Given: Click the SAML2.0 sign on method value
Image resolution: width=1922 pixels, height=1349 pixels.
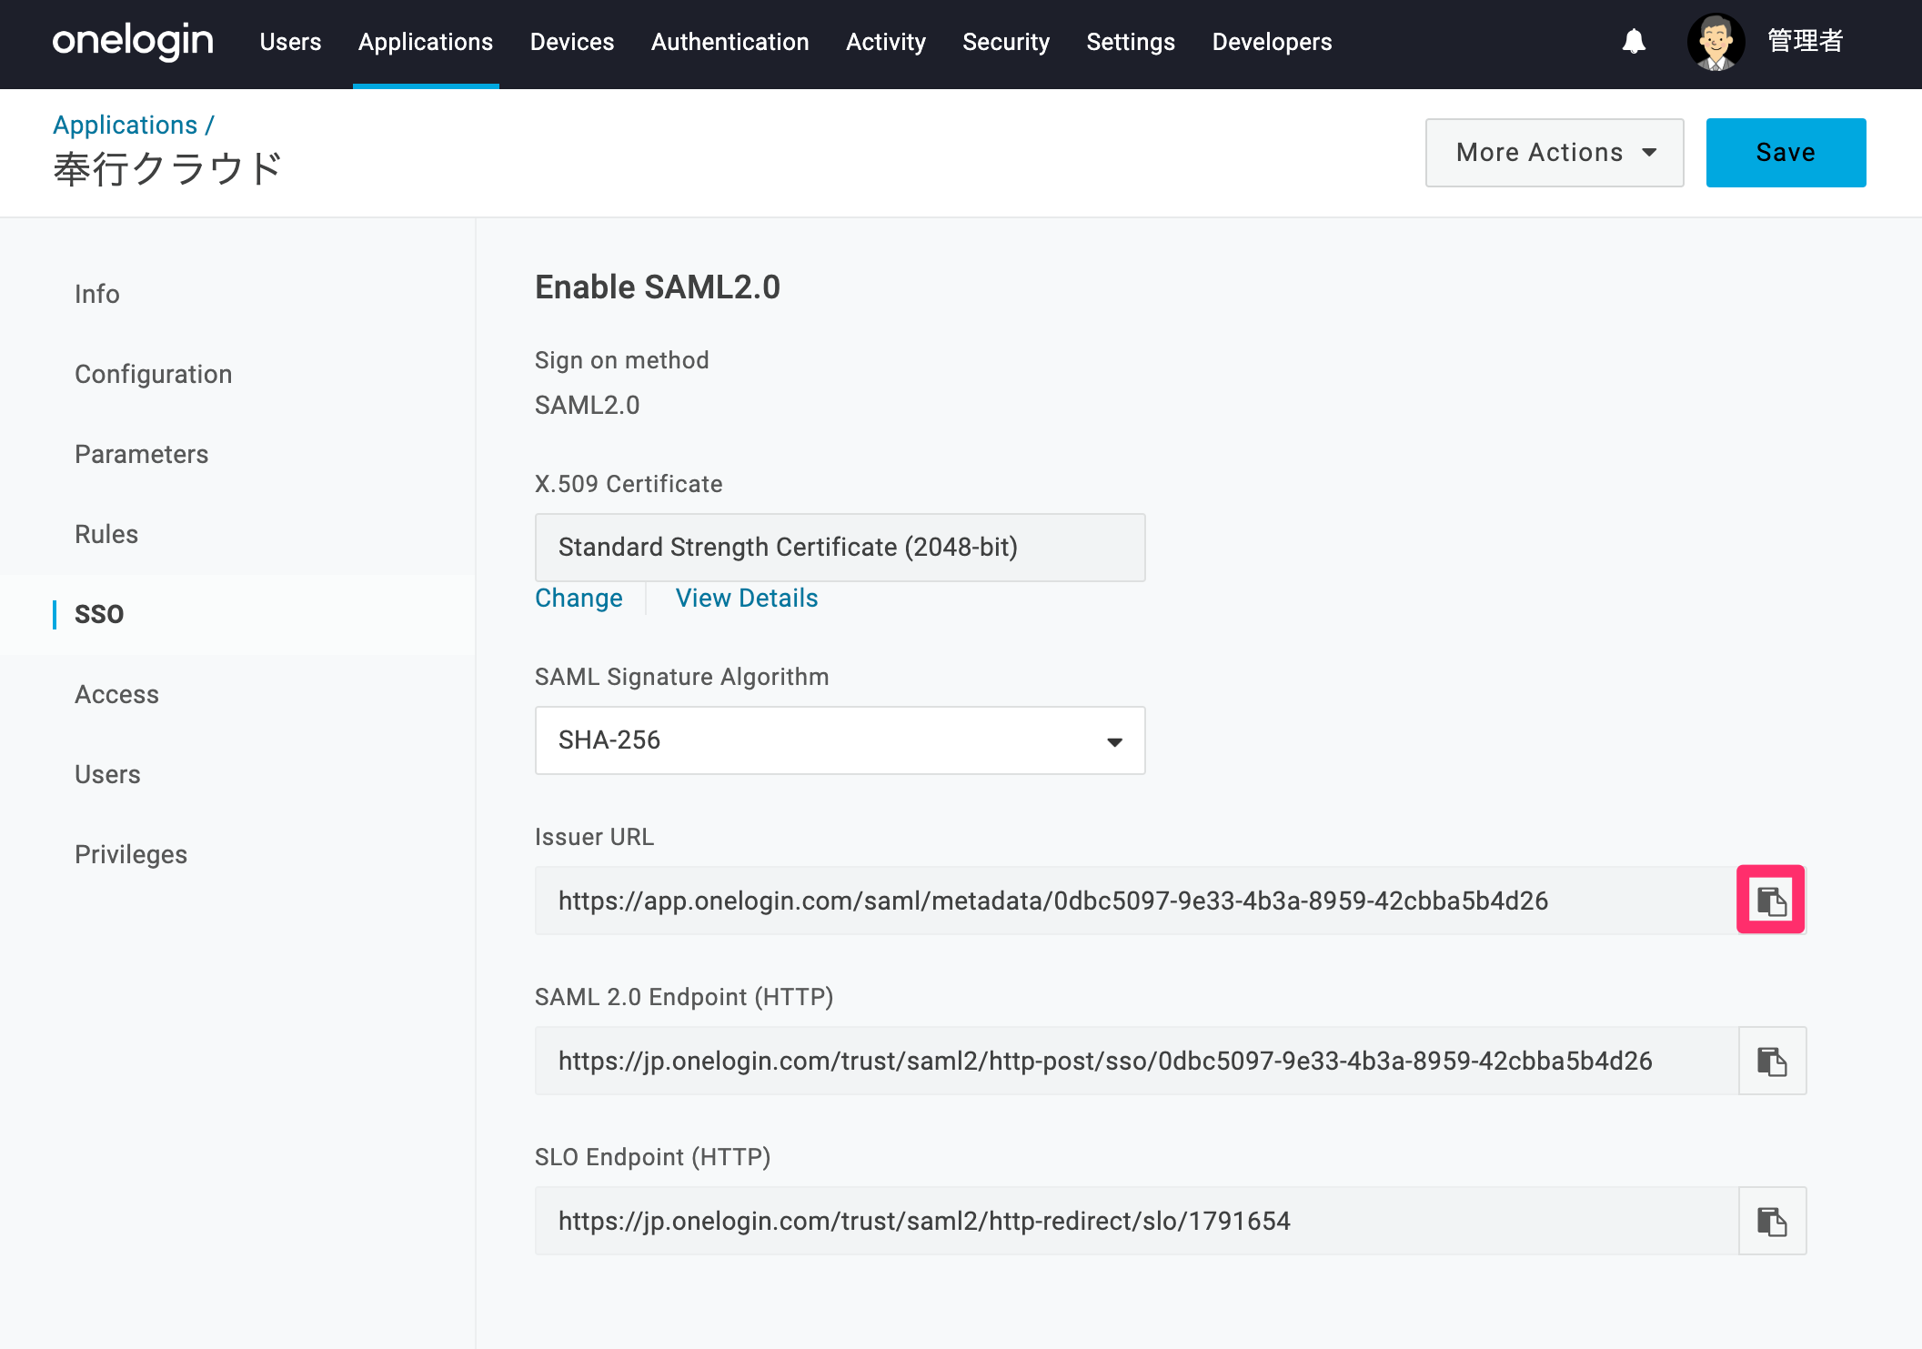Looking at the screenshot, I should [x=588, y=405].
